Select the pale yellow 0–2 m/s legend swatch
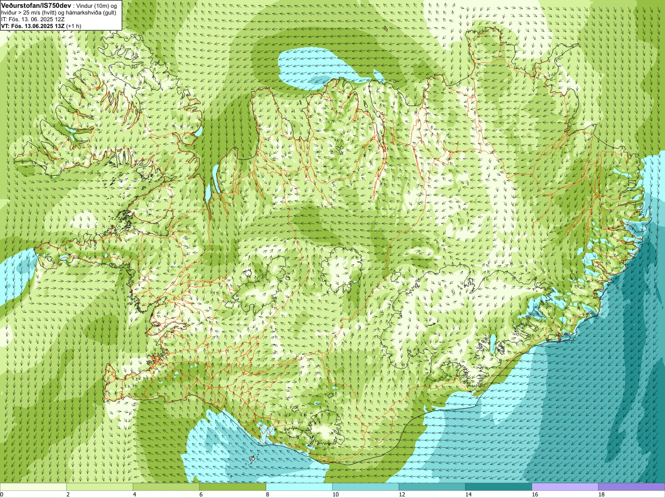The image size is (665, 498). 33,487
